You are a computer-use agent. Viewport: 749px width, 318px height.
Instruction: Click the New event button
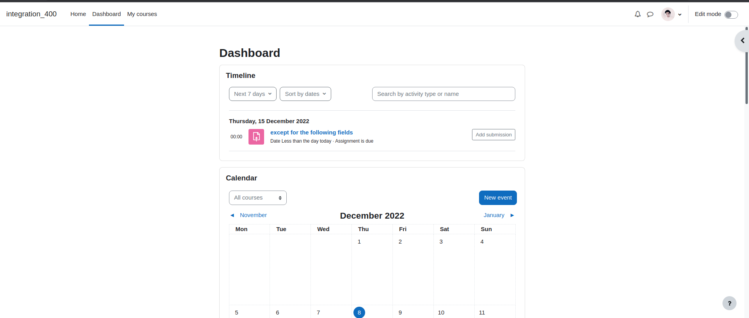click(498, 198)
